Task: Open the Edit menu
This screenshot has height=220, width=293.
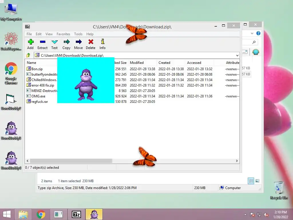Action: point(39,34)
